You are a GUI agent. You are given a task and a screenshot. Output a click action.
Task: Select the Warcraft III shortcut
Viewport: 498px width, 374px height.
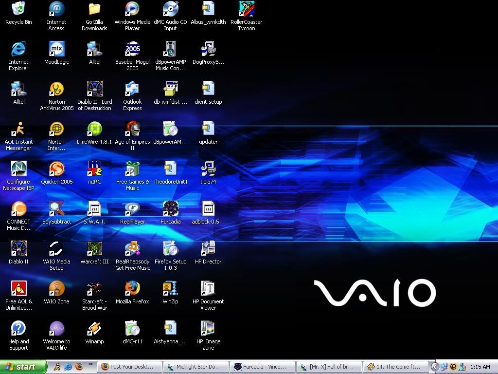tap(94, 248)
